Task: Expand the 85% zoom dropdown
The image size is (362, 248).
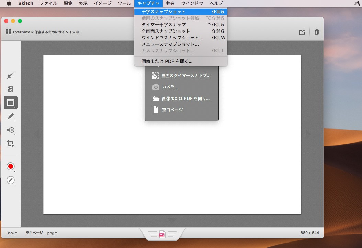Action: click(x=11, y=233)
